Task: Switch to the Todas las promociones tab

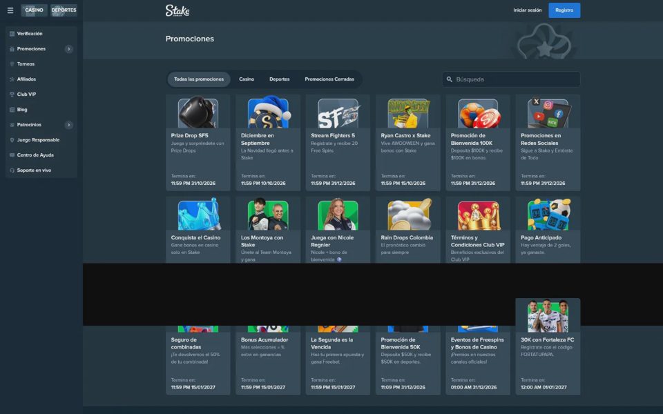Action: pos(199,79)
